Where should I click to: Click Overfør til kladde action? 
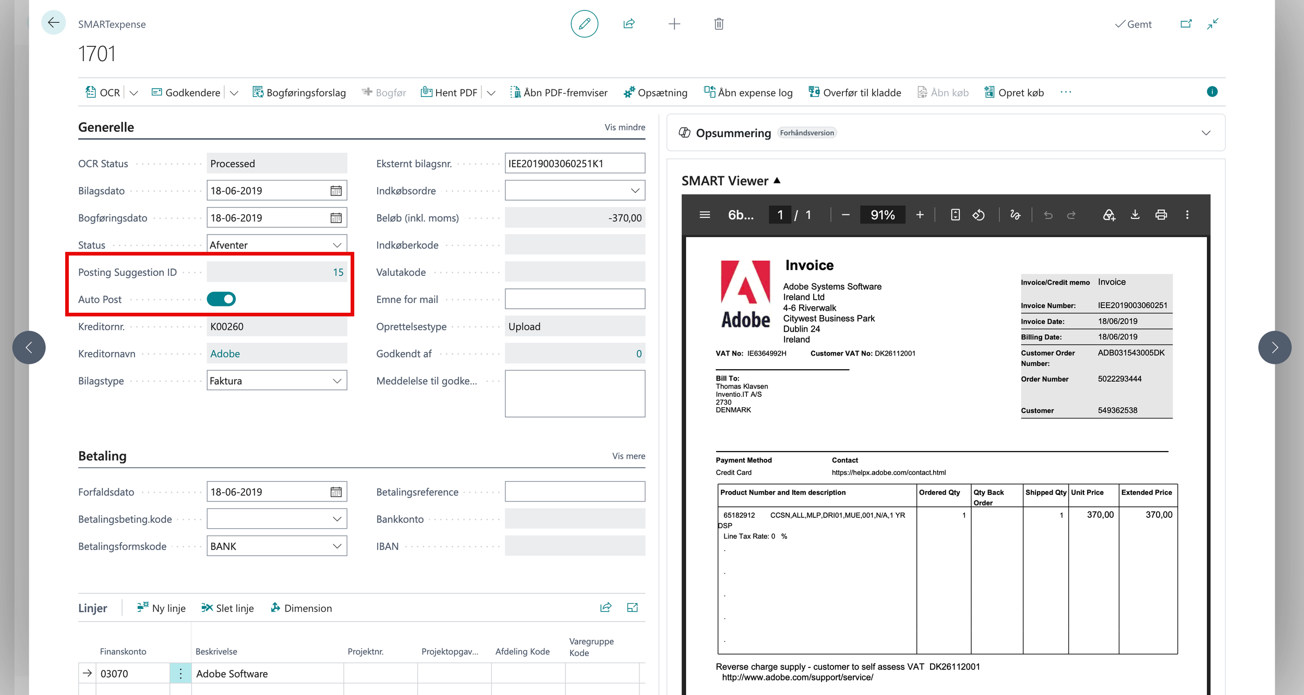click(x=855, y=93)
